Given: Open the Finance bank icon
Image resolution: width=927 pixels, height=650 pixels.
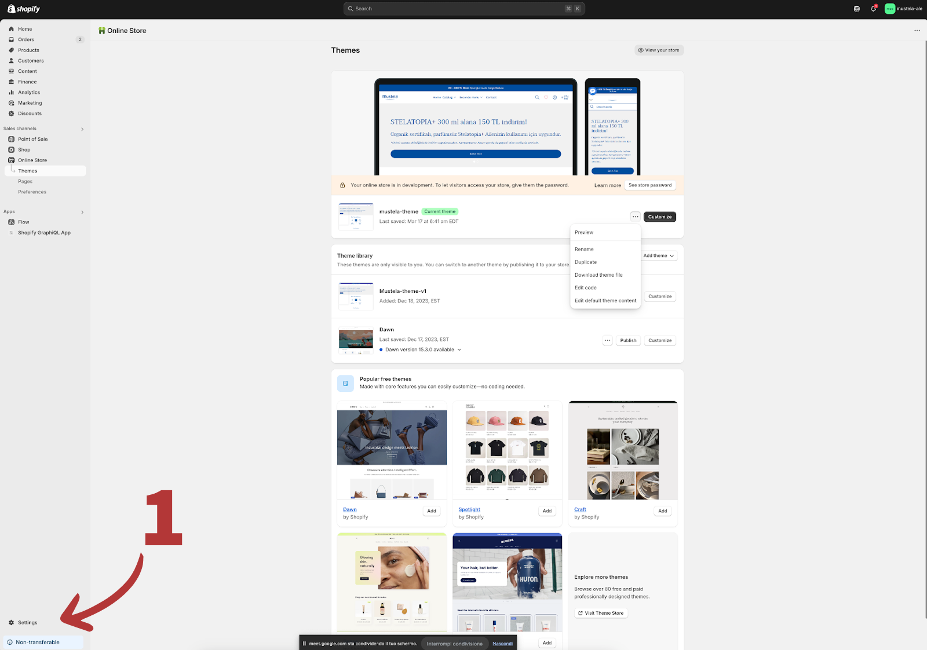Looking at the screenshot, I should [11, 82].
